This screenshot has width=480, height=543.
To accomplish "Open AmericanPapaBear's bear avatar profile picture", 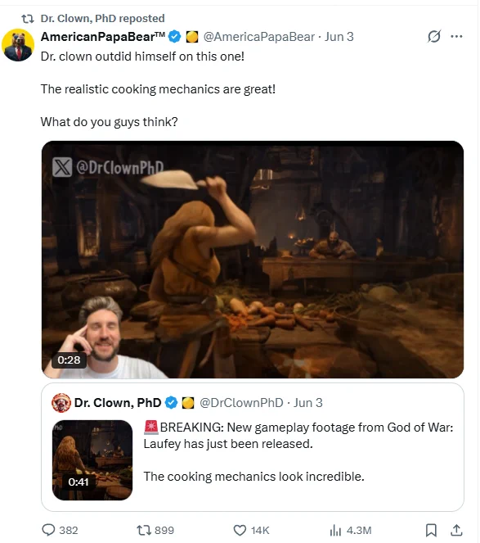I will 18,45.
